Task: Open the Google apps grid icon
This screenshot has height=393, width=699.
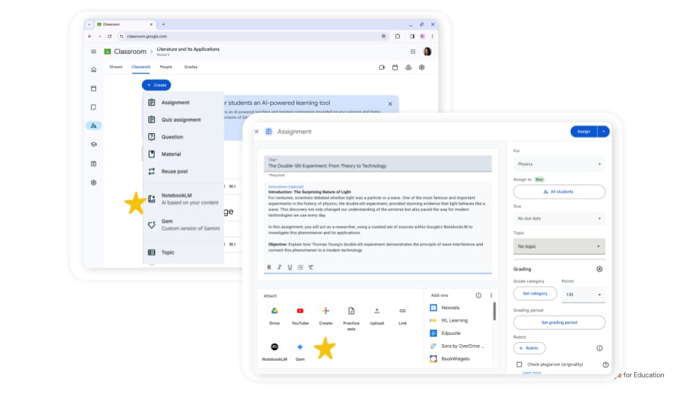Action: click(x=413, y=52)
